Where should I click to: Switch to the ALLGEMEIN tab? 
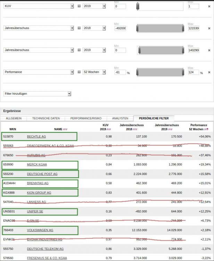pos(14,118)
